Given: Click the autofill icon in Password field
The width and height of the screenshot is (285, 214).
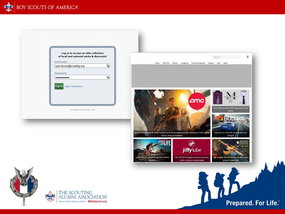Looking at the screenshot, I should click(108, 77).
